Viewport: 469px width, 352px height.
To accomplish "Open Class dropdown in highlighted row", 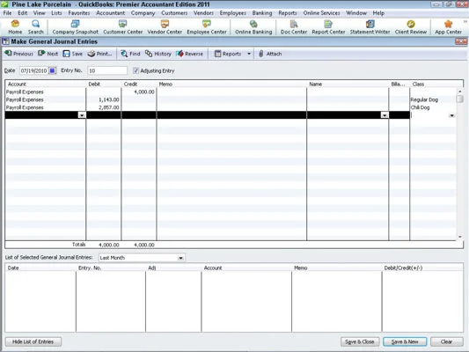I will [x=451, y=115].
